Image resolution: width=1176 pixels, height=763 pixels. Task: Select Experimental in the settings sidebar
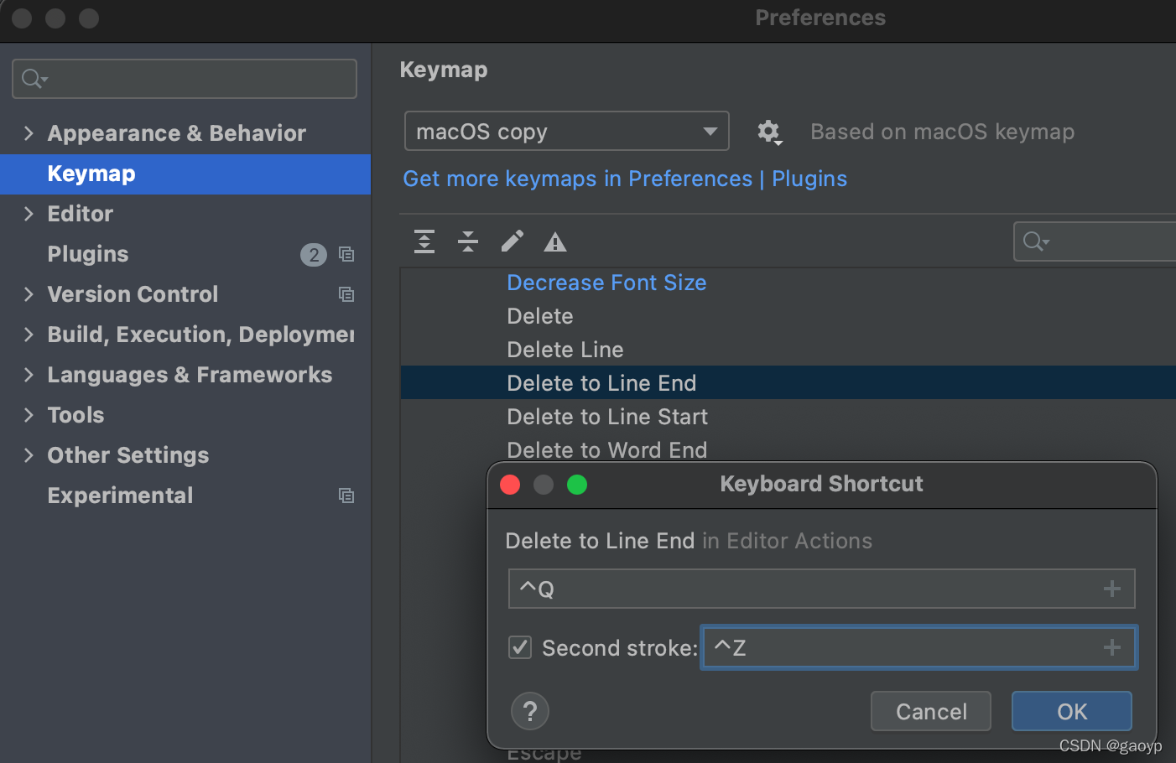tap(120, 496)
